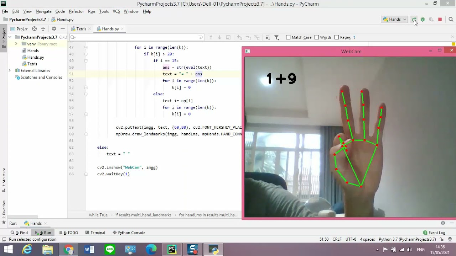Open the Structure side tool tab
The height and width of the screenshot is (256, 456).
4,180
